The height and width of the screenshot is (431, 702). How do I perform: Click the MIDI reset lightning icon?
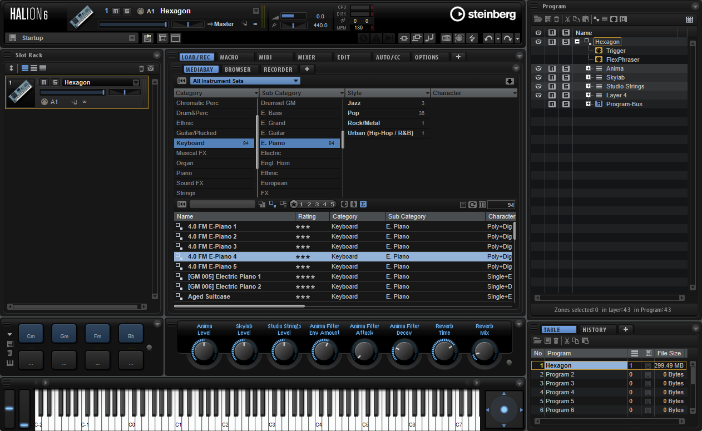[x=472, y=38]
